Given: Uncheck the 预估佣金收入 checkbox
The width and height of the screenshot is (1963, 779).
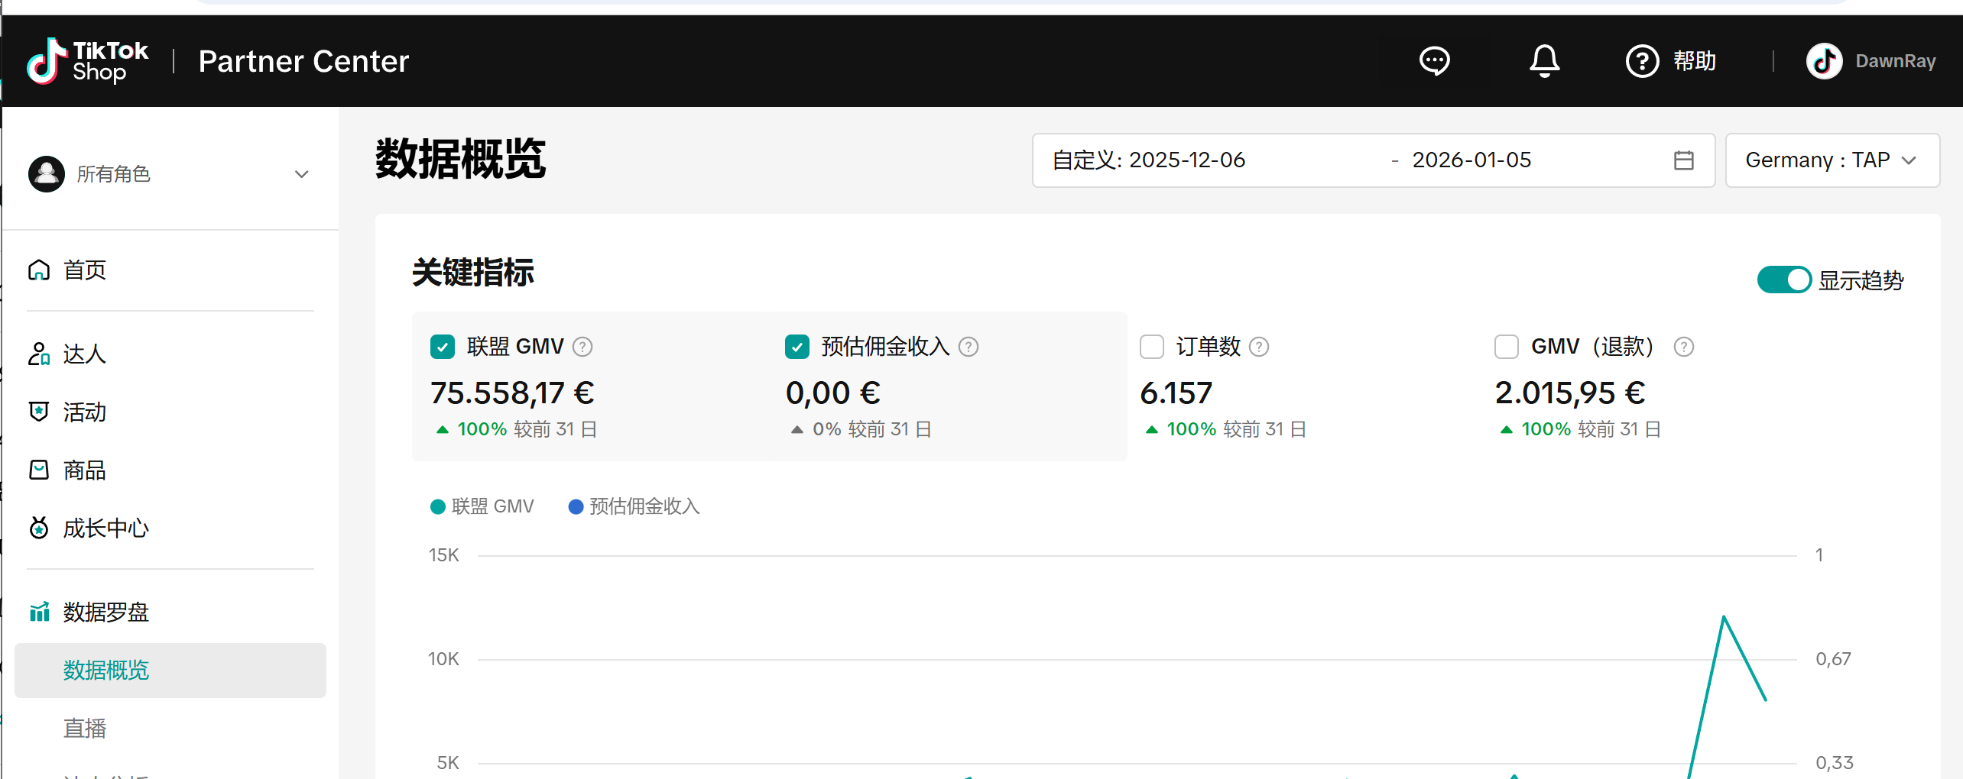Looking at the screenshot, I should [x=797, y=347].
